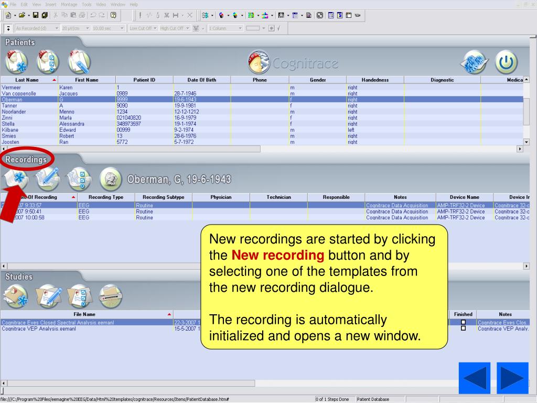Expand the toolbar options chevron at left
This screenshot has width=537, height=403.
point(8,28)
